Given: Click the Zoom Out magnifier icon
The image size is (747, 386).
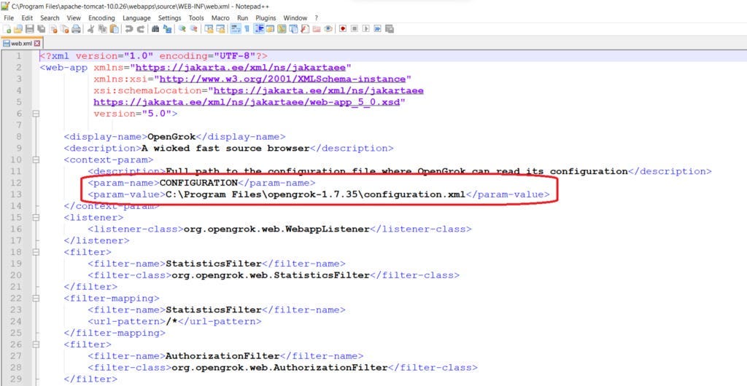Looking at the screenshot, I should coord(194,29).
